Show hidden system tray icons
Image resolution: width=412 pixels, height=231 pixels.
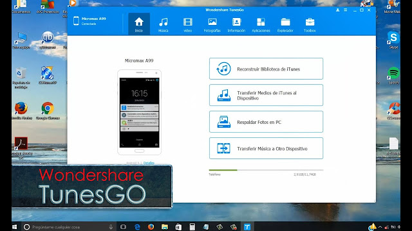click(380, 227)
